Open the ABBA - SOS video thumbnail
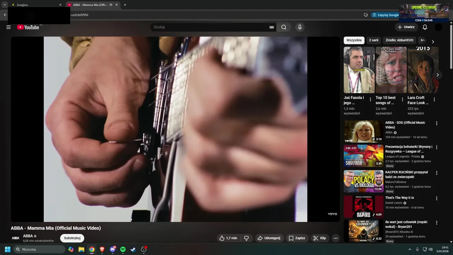The image size is (453, 255). click(363, 131)
